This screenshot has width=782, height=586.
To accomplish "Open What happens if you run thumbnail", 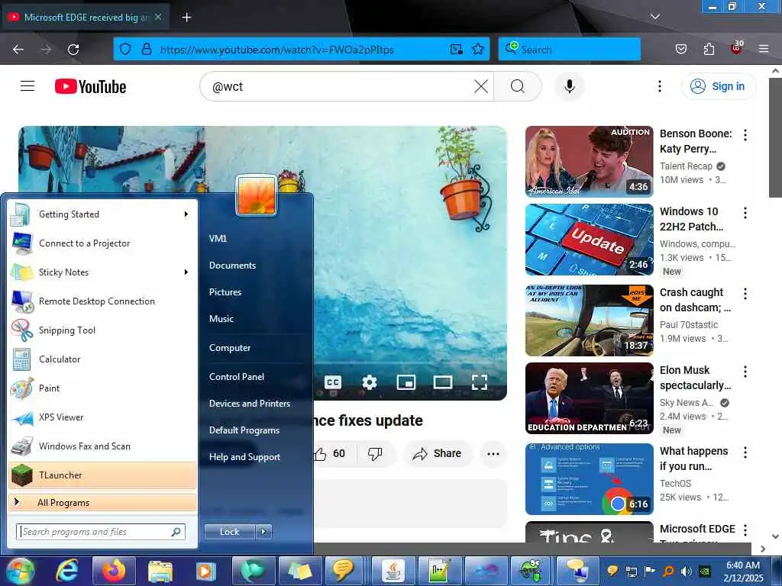I will pos(589,479).
